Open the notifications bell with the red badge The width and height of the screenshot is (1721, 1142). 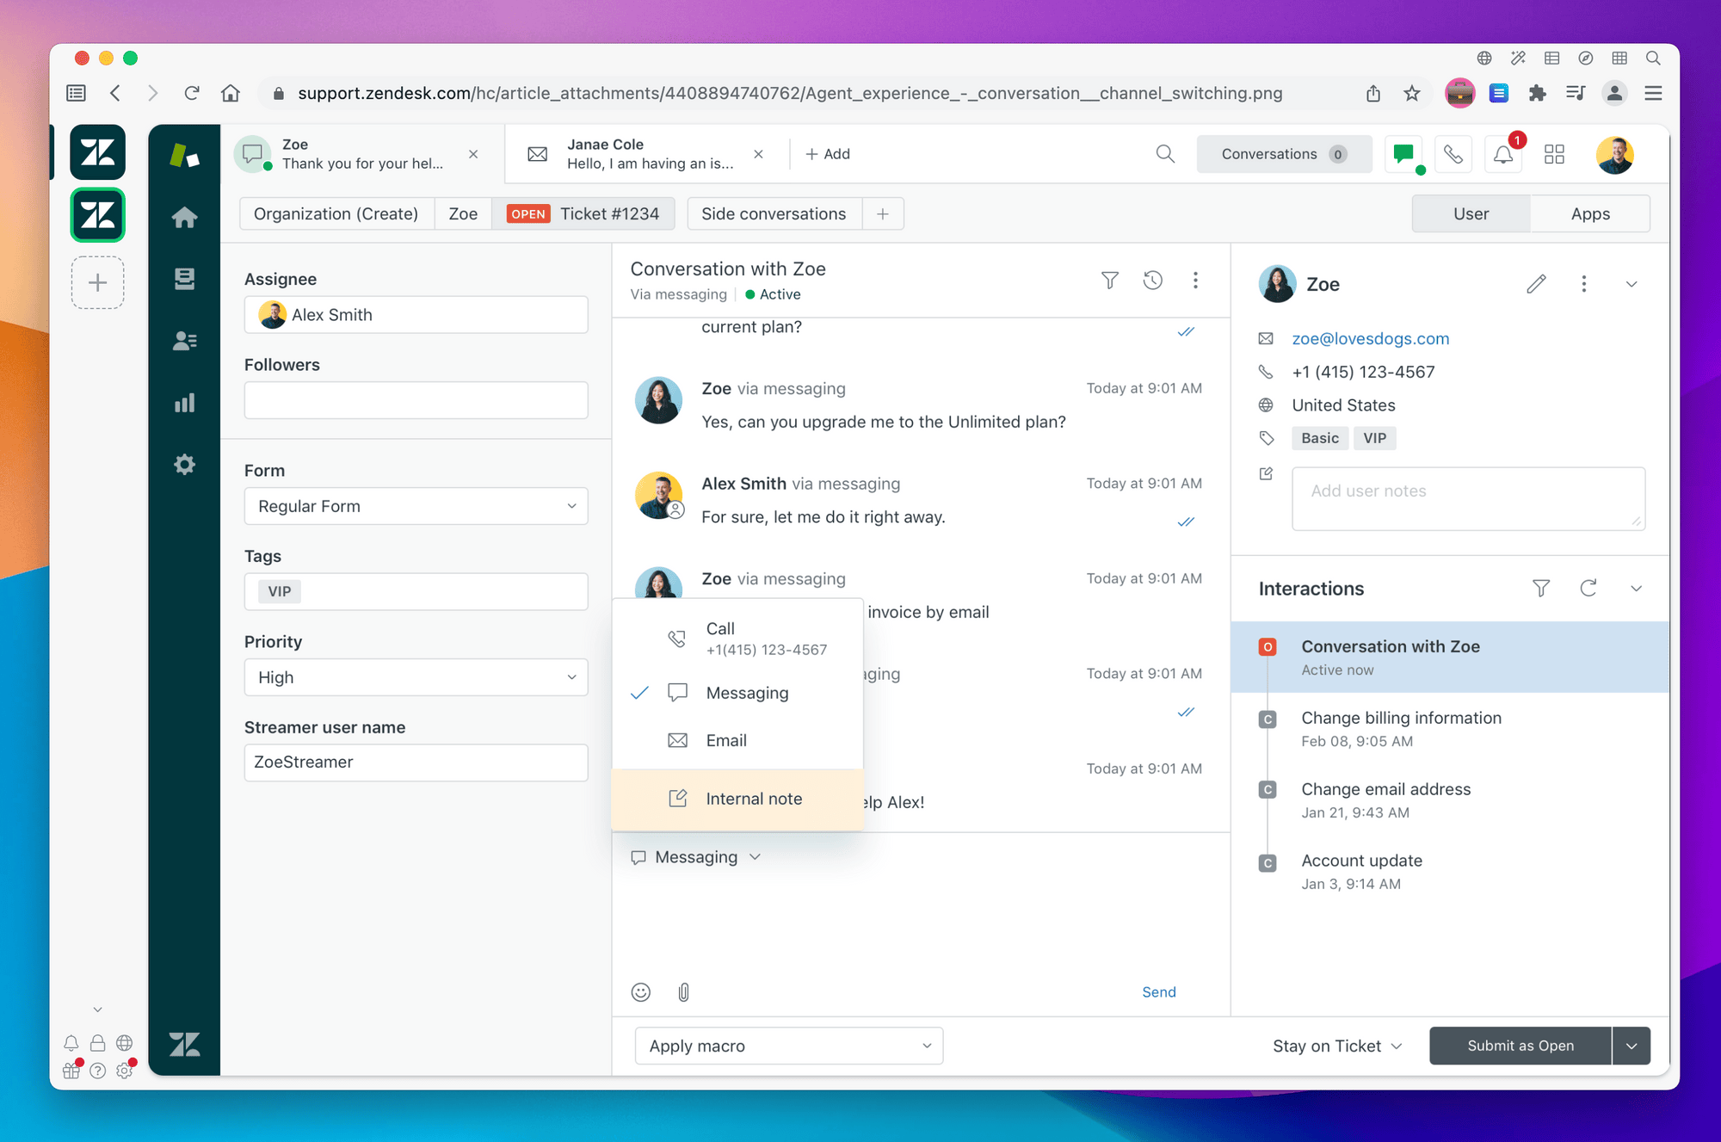point(1502,154)
